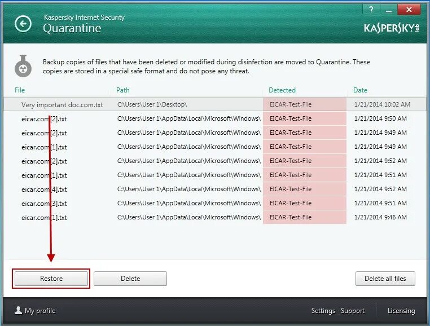
Task: Sort by the Date column header
Action: (360, 90)
